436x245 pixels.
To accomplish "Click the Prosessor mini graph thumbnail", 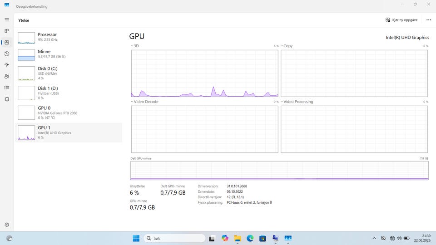I will (26, 38).
